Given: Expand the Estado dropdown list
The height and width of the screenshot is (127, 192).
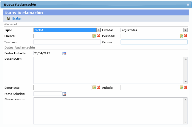Looking at the screenshot, I should coord(185,30).
